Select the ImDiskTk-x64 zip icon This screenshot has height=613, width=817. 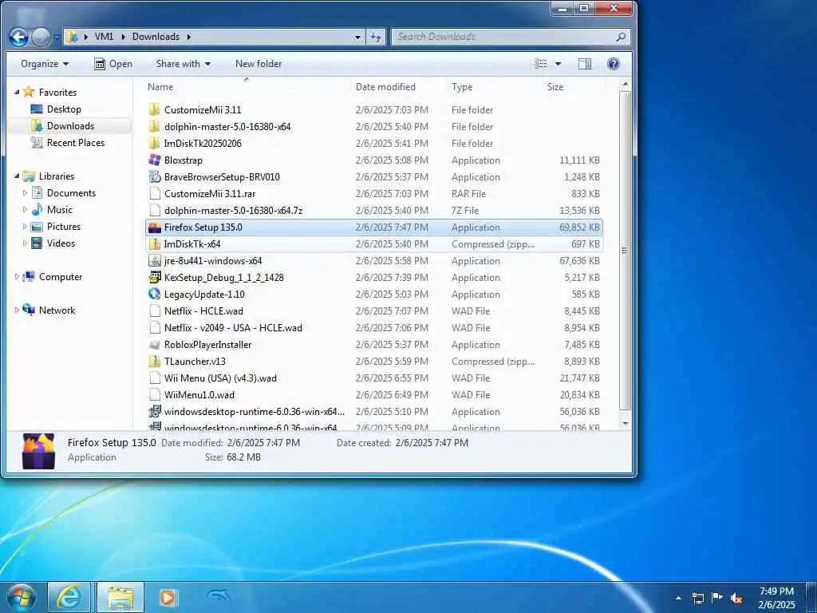pos(154,244)
